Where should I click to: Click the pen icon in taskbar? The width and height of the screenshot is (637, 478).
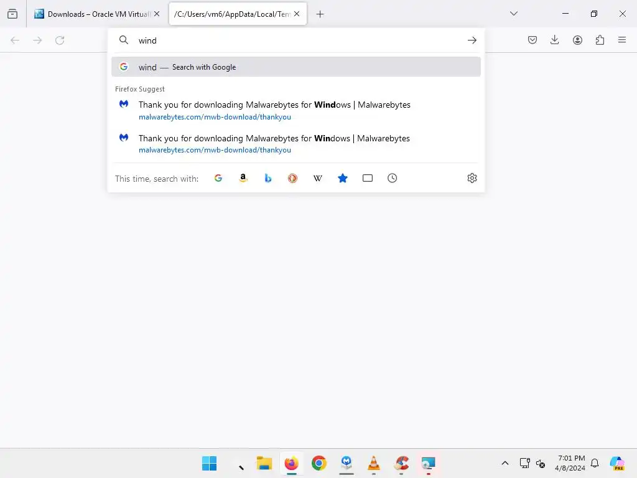(x=241, y=467)
